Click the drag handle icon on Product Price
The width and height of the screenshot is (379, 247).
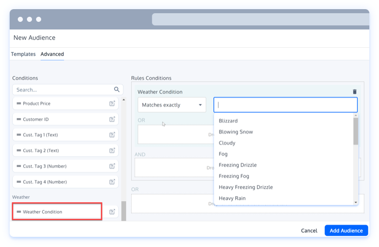click(19, 104)
